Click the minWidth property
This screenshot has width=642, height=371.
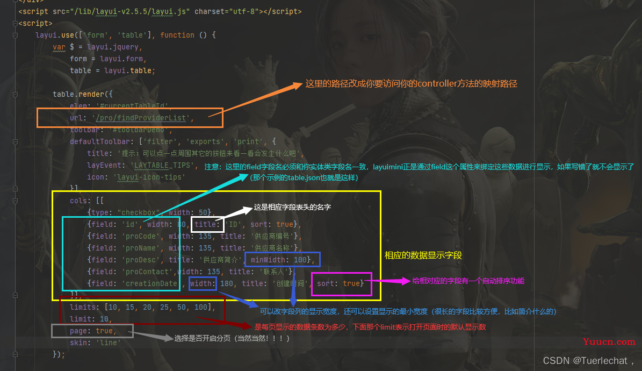[268, 260]
